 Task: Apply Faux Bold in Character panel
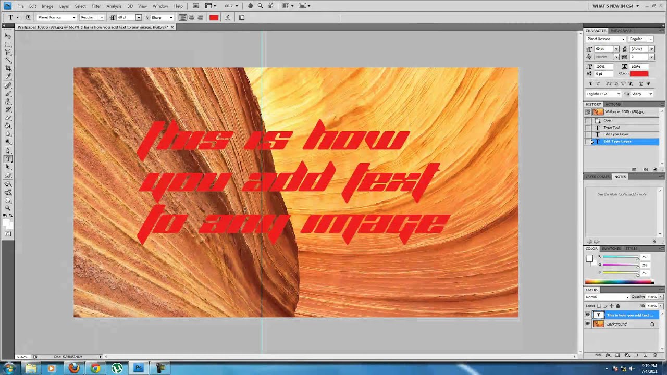[x=591, y=83]
